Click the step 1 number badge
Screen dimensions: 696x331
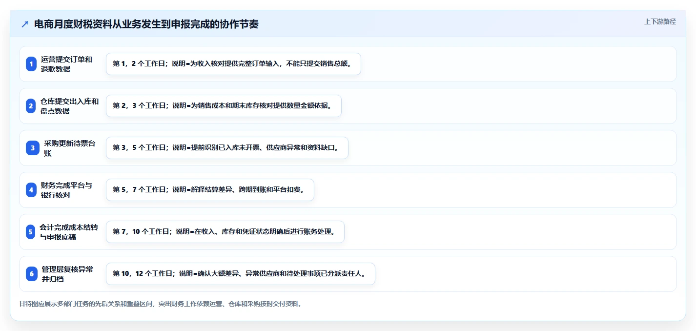31,64
